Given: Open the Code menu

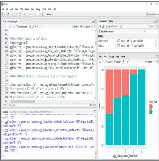Looking at the screenshot, I should (x=11, y=9).
